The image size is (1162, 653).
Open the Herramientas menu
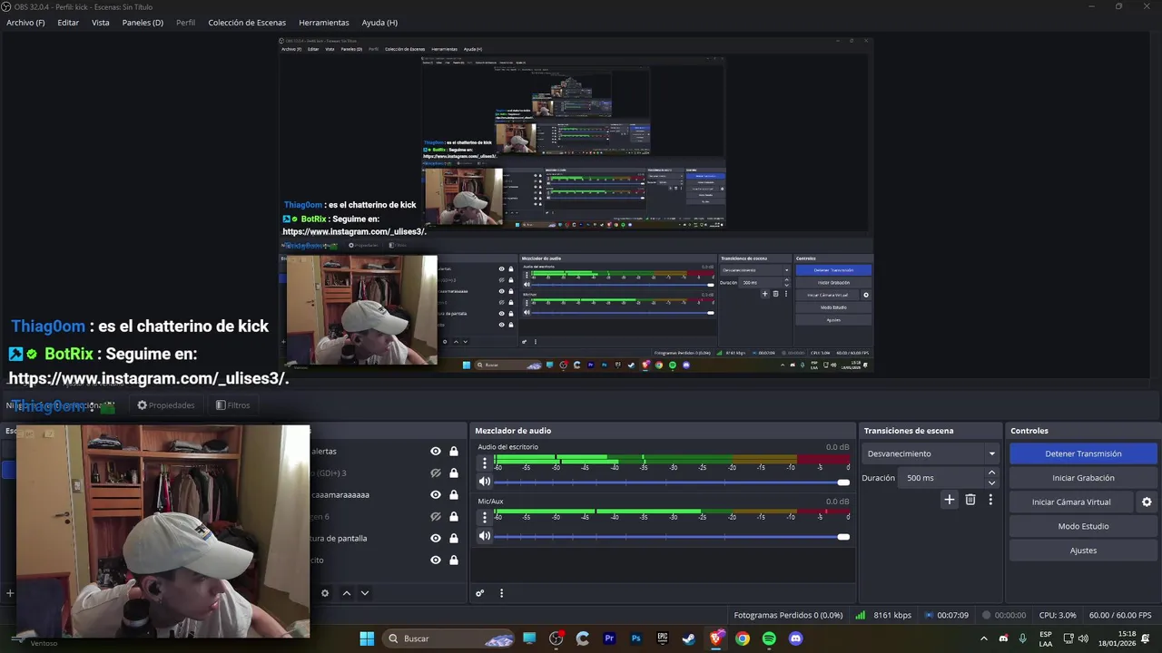(x=323, y=23)
